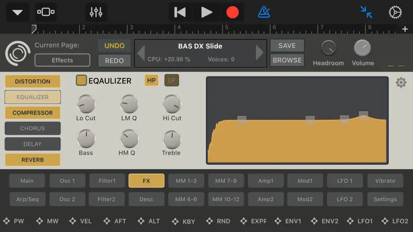Screen dimensions: 413x232
Task: Select previous preset with left arrow
Action: pos(141,53)
